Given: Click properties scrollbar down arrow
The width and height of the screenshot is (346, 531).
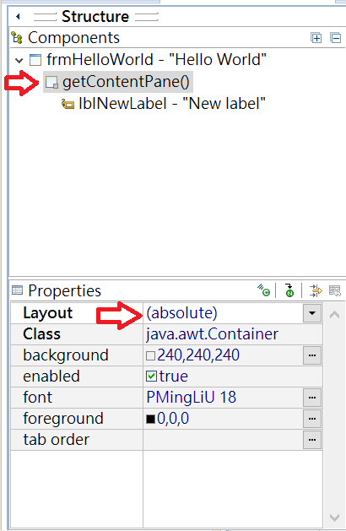Looking at the screenshot, I should [334, 517].
